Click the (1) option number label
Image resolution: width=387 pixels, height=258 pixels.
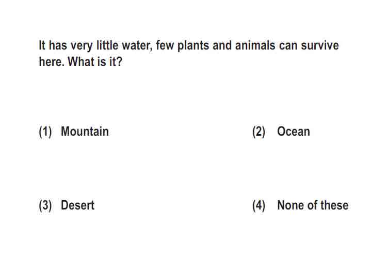(x=45, y=132)
